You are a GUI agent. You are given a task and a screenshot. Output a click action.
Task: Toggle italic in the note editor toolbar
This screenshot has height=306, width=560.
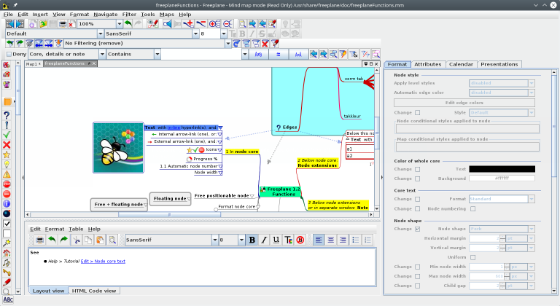coord(264,240)
